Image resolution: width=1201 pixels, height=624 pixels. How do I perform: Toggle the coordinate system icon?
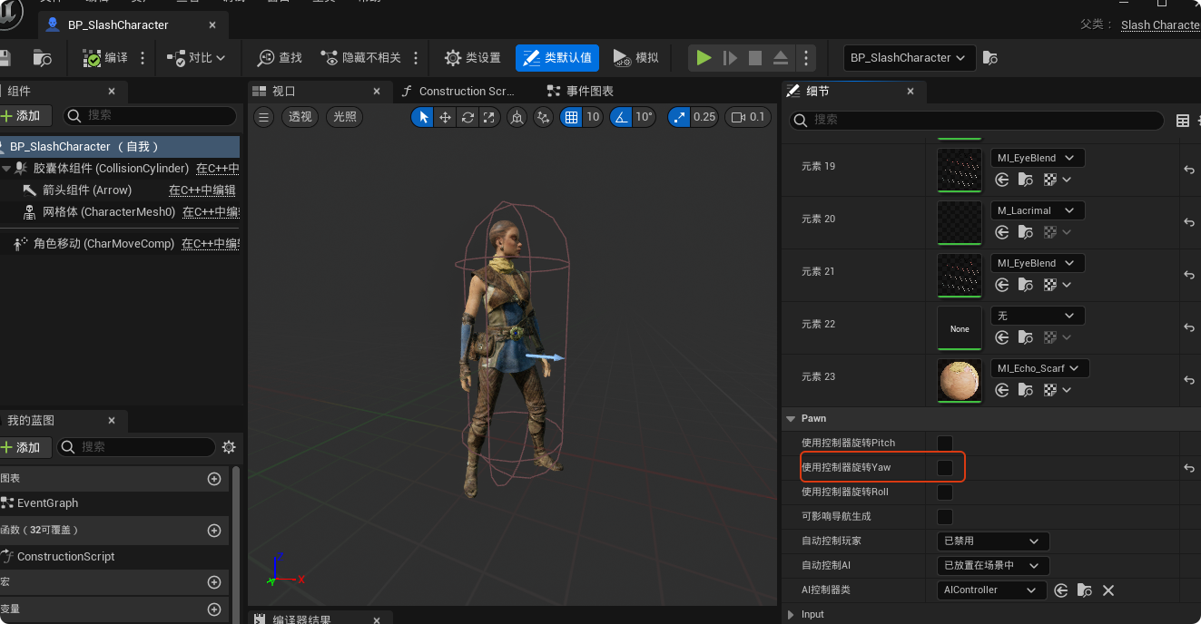pyautogui.click(x=517, y=117)
